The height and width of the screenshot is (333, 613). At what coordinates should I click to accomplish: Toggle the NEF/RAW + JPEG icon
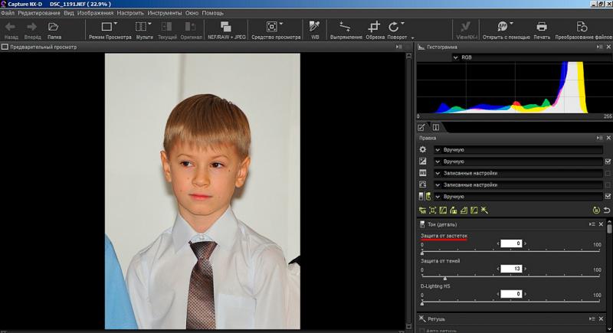click(225, 27)
